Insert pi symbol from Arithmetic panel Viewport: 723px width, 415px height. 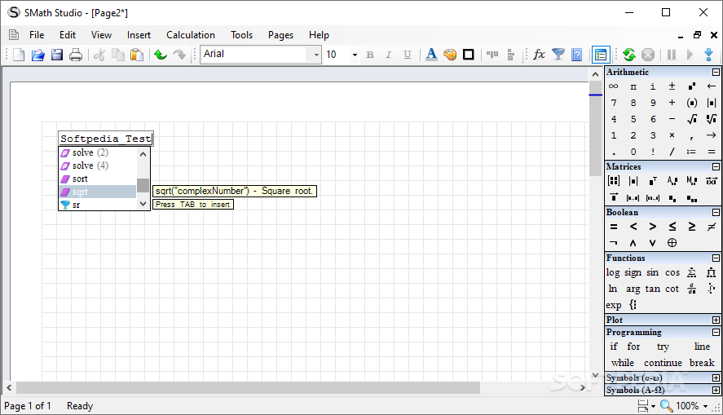(x=633, y=86)
